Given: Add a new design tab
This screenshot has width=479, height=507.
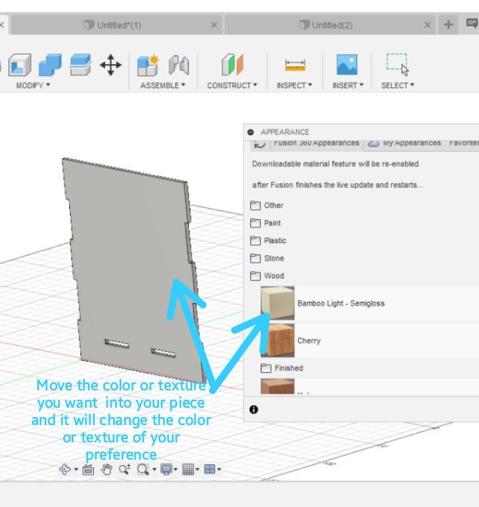Looking at the screenshot, I should (x=448, y=25).
